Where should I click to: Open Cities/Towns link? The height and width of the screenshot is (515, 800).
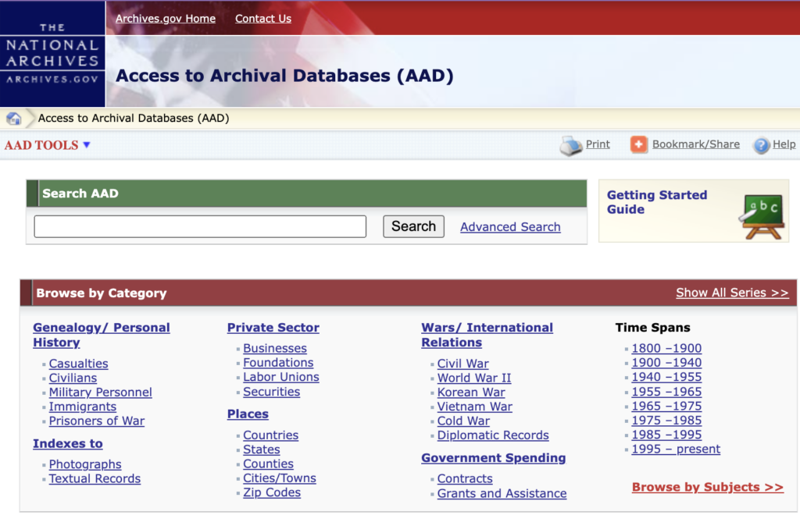(x=280, y=478)
